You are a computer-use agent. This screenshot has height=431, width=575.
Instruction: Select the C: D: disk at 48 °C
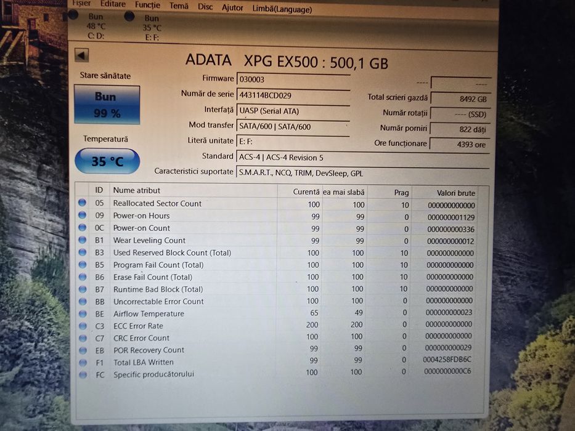coord(96,26)
